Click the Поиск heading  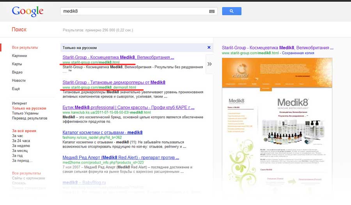click(19, 30)
